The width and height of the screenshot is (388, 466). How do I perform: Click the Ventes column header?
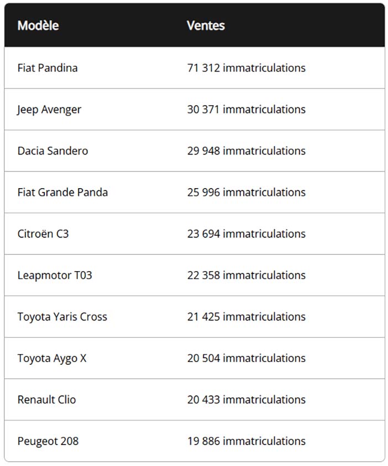[206, 25]
